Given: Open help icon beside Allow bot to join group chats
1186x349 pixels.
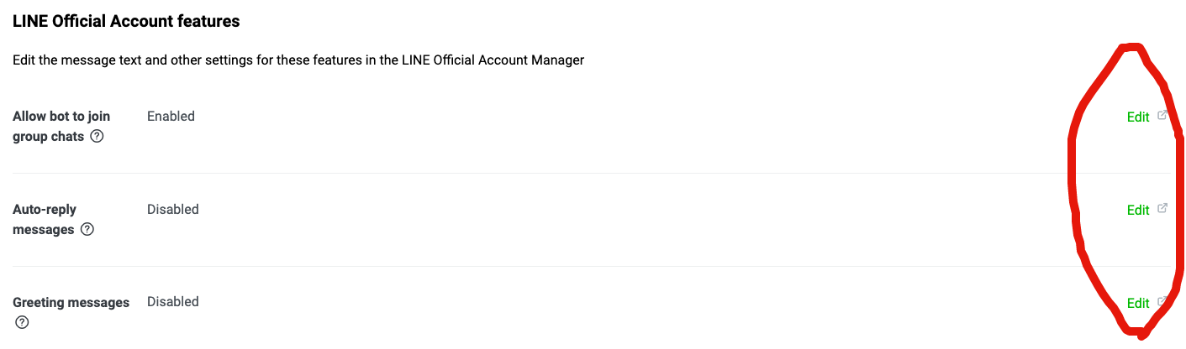Looking at the screenshot, I should coord(97,137).
